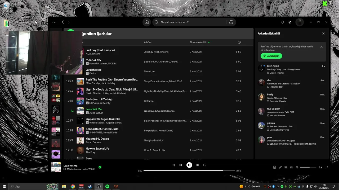
Task: Mute with the speaker icon
Action: (x=297, y=167)
